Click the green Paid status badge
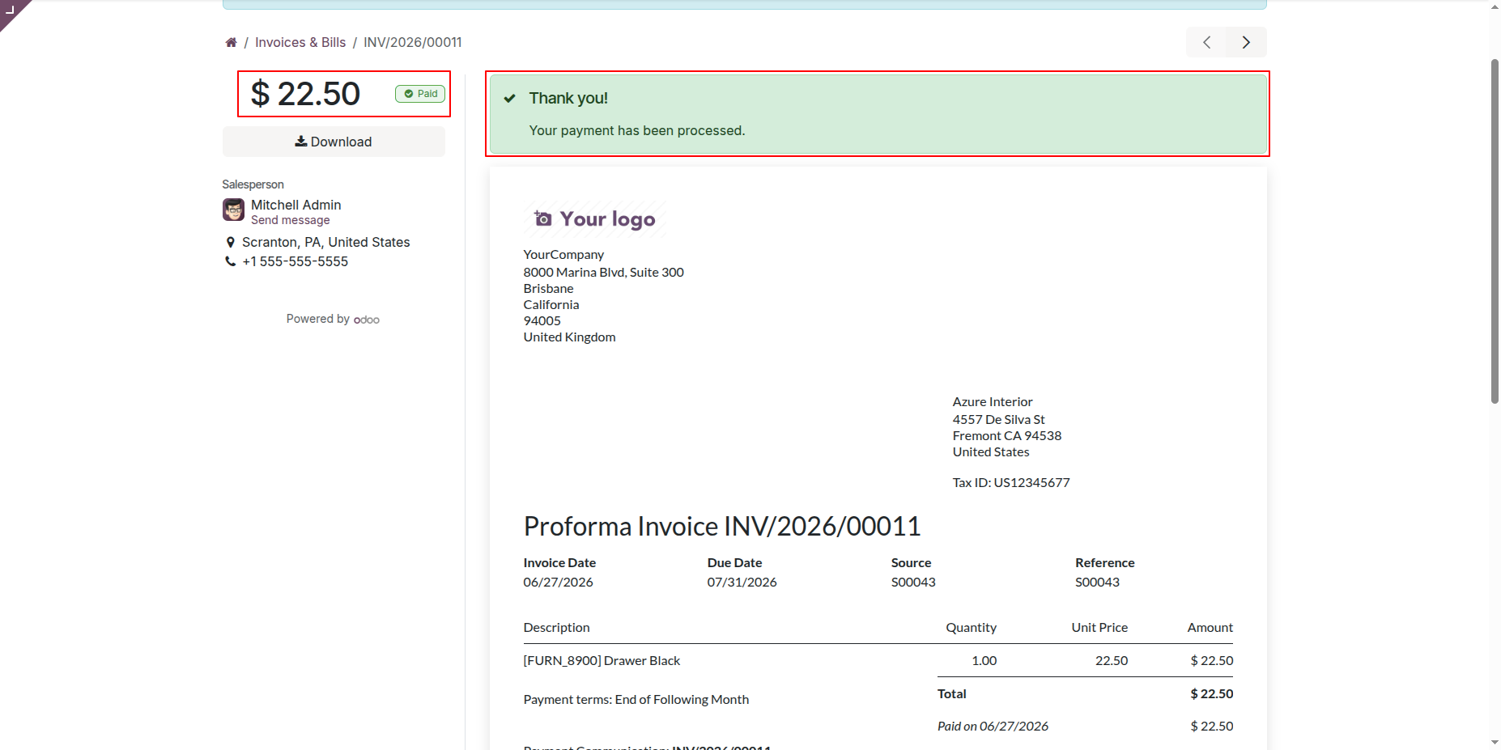Image resolution: width=1501 pixels, height=750 pixels. [x=420, y=94]
